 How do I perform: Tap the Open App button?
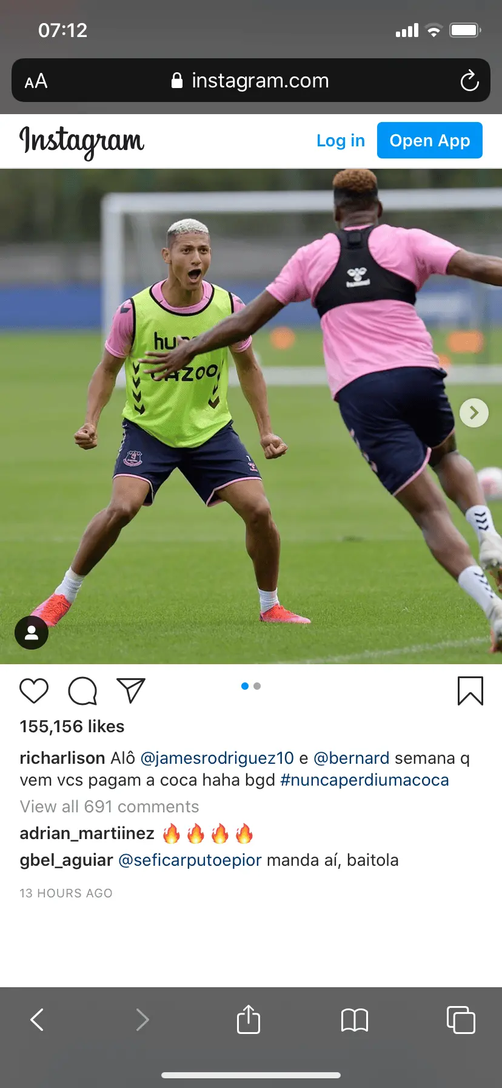tap(430, 140)
